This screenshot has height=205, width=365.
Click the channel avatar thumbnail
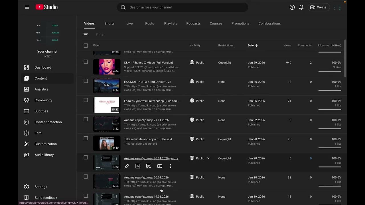[47, 33]
